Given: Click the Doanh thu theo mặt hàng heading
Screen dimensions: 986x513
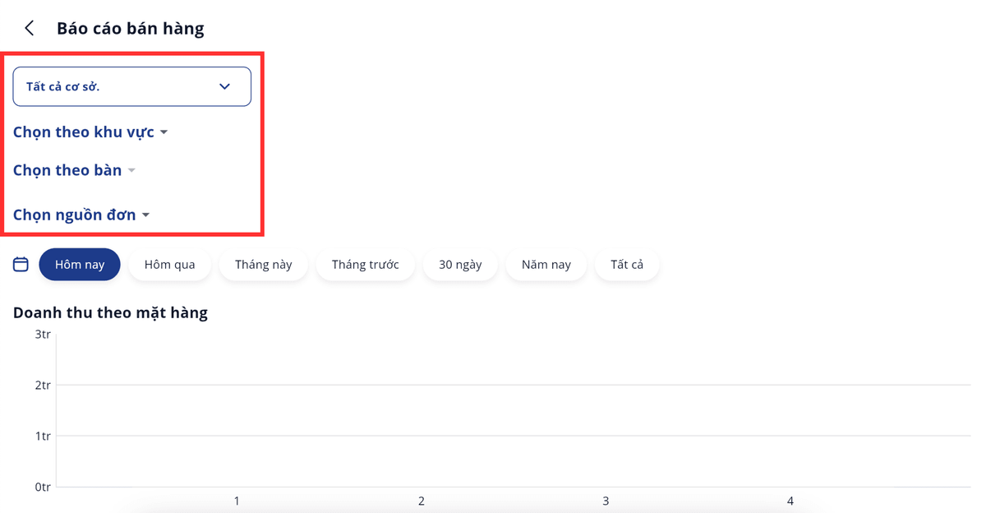Looking at the screenshot, I should (110, 312).
